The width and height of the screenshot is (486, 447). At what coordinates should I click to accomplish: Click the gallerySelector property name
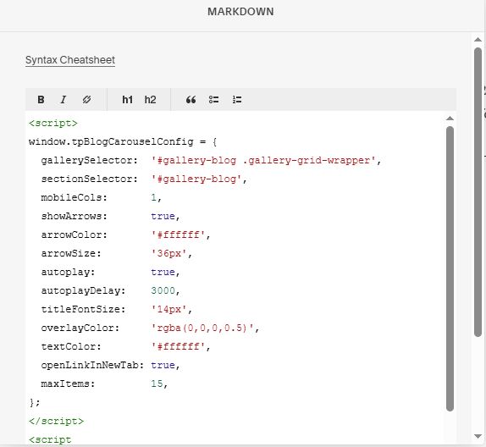89,160
